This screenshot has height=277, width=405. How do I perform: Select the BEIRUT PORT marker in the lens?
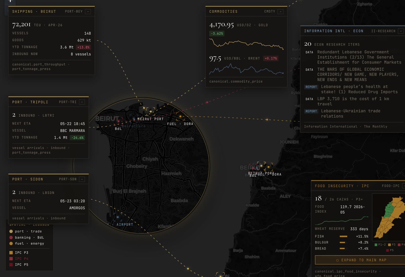[151, 111]
